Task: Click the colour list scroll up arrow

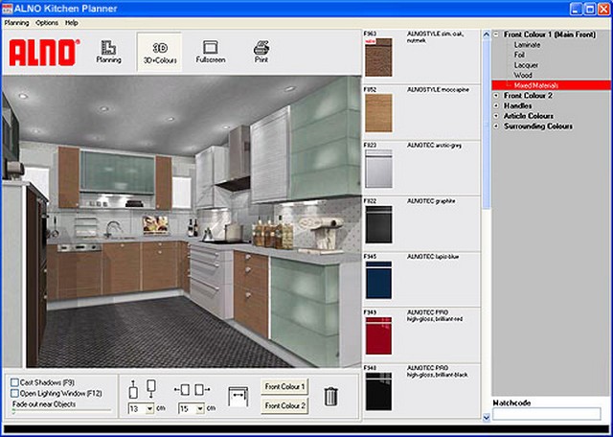Action: tap(487, 34)
